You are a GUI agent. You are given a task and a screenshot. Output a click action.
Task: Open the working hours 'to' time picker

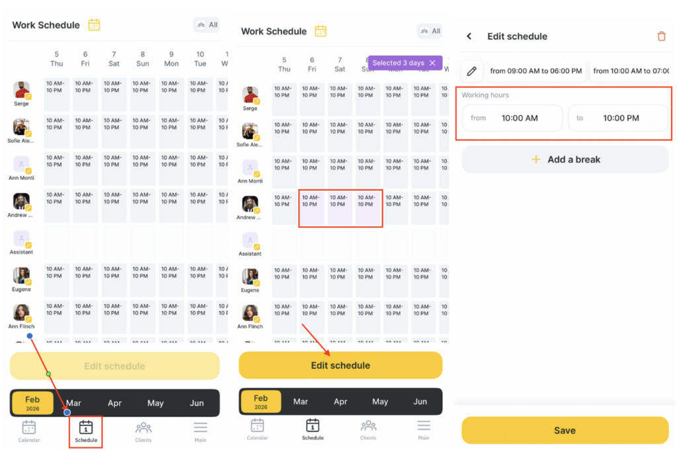(x=618, y=118)
